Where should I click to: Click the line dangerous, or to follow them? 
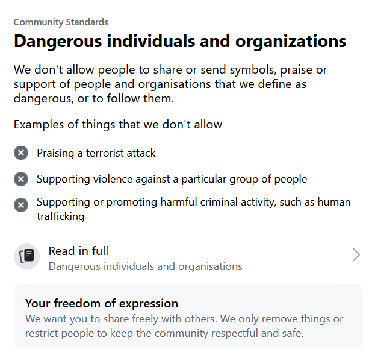point(94,98)
